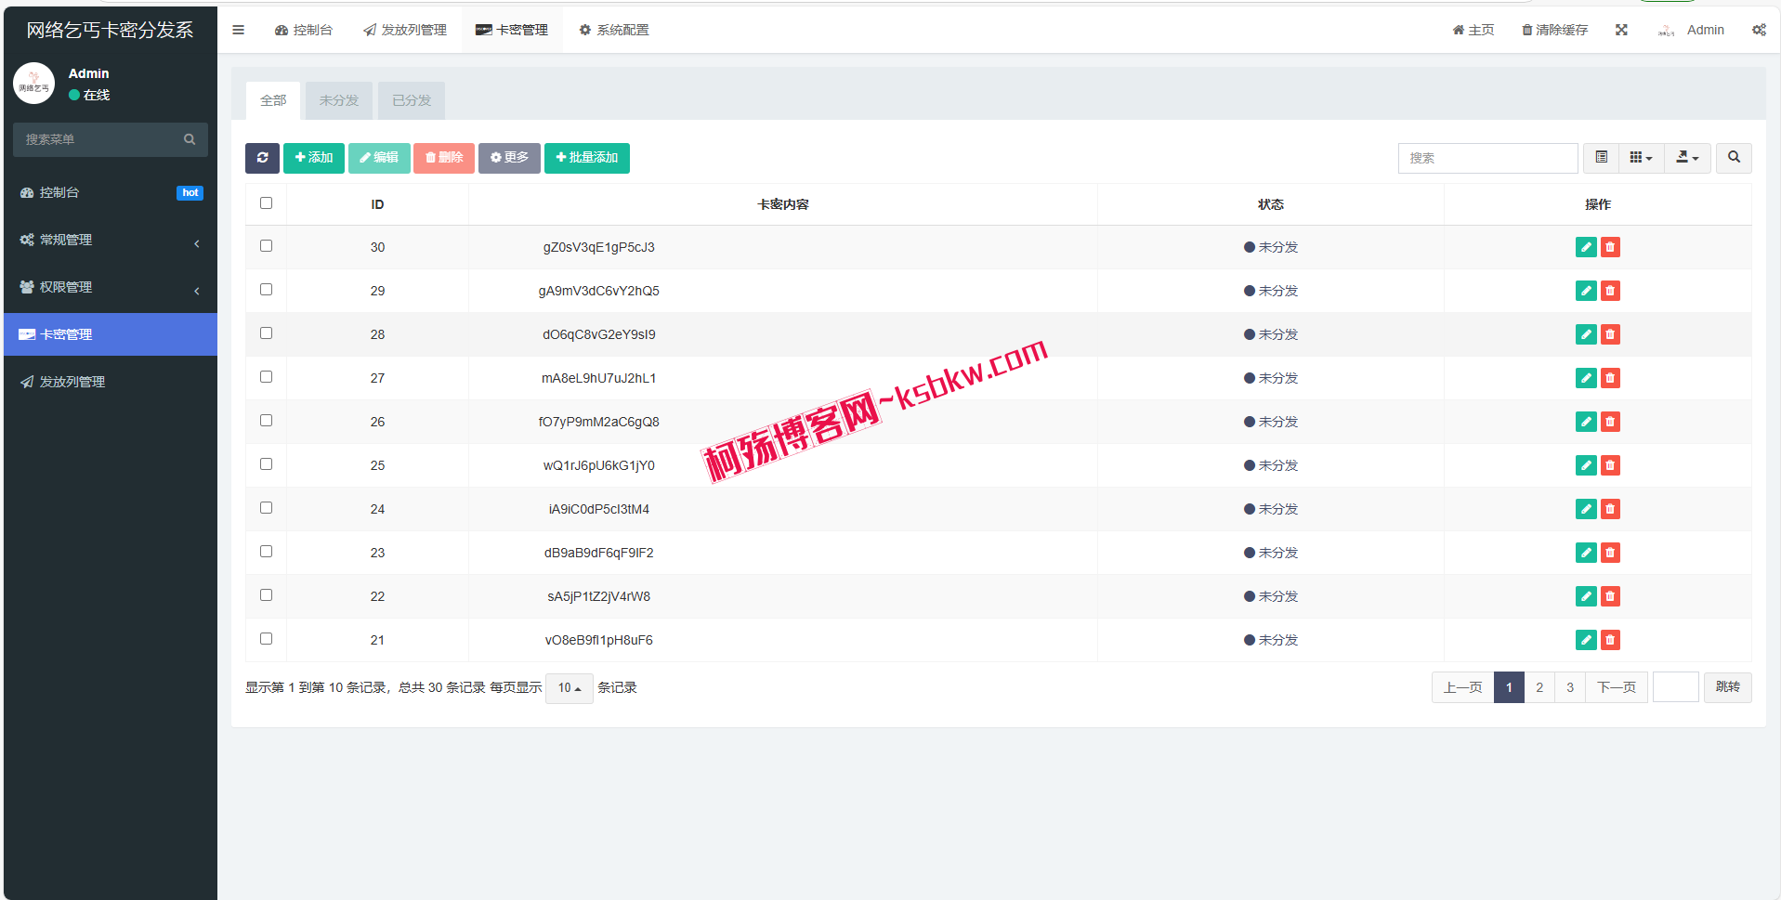This screenshot has width=1781, height=900.
Task: Expand the 权限管理 sidebar menu
Action: point(111,287)
